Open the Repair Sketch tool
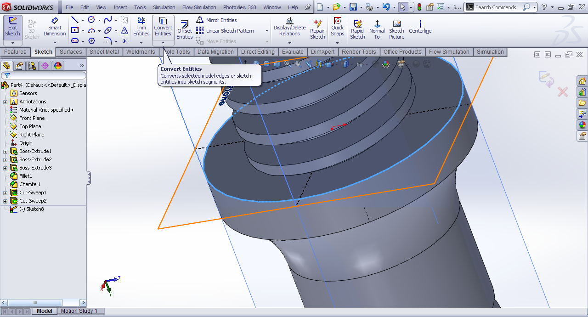Viewport: 588px width, 317px height. 317,30
